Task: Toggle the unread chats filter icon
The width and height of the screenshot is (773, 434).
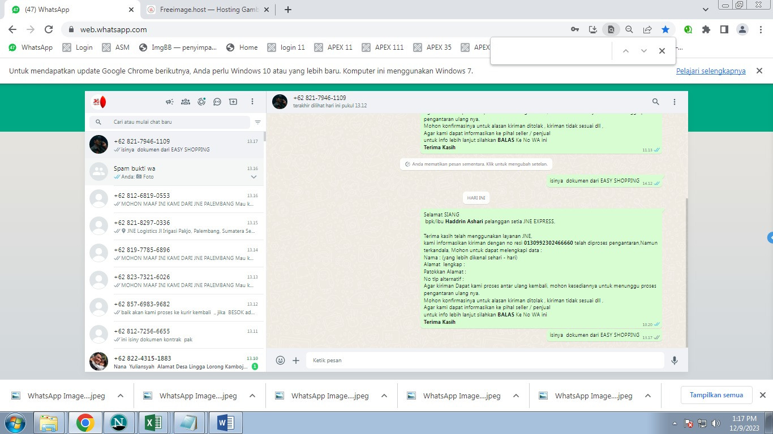Action: point(257,122)
